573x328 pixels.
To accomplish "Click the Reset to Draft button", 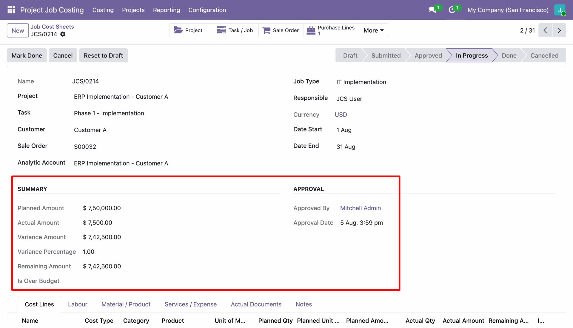I will tap(103, 55).
